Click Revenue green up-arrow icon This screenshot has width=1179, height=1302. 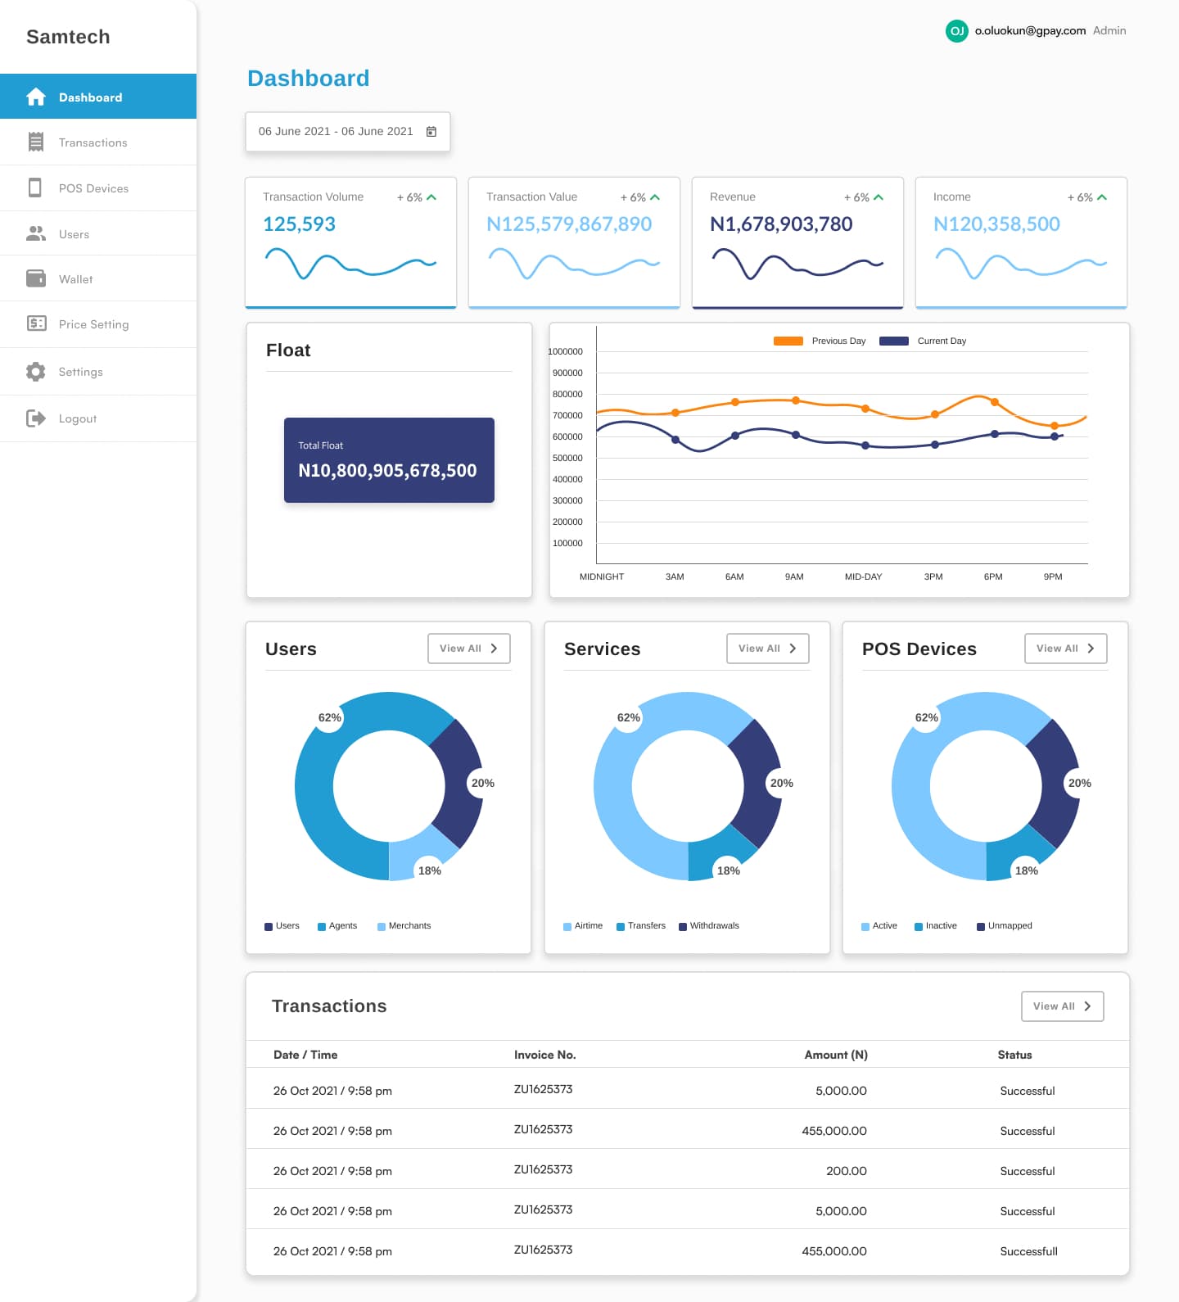[x=879, y=197]
